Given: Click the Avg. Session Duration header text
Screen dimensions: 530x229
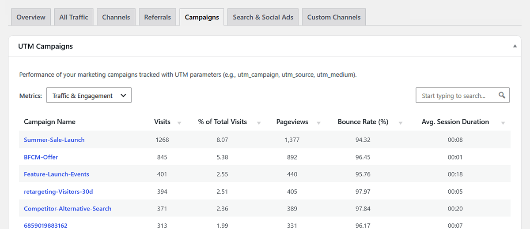Looking at the screenshot, I should point(455,122).
